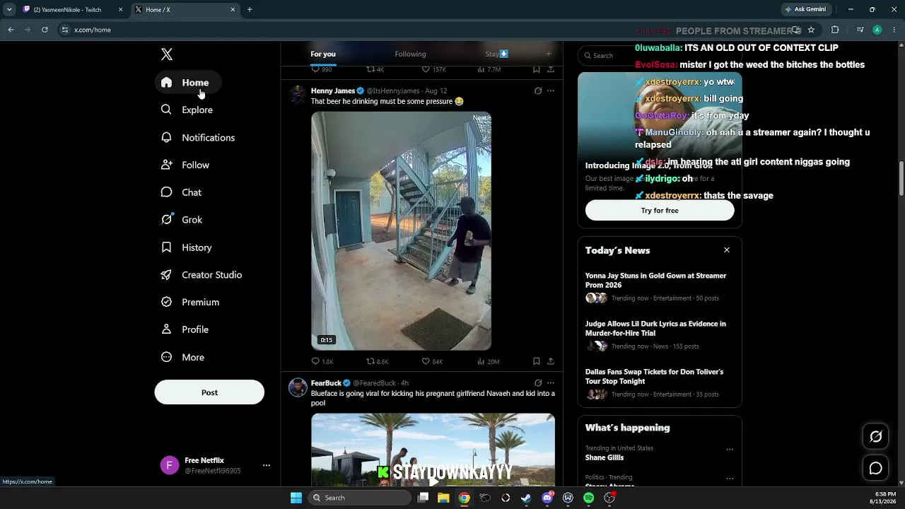Image resolution: width=905 pixels, height=509 pixels.
Task: Open the floating chat messages button
Action: pyautogui.click(x=875, y=468)
